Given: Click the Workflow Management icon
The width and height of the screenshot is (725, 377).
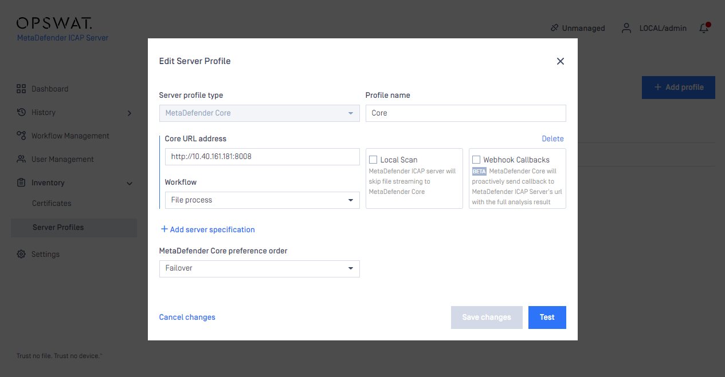Looking at the screenshot, I should (21, 136).
